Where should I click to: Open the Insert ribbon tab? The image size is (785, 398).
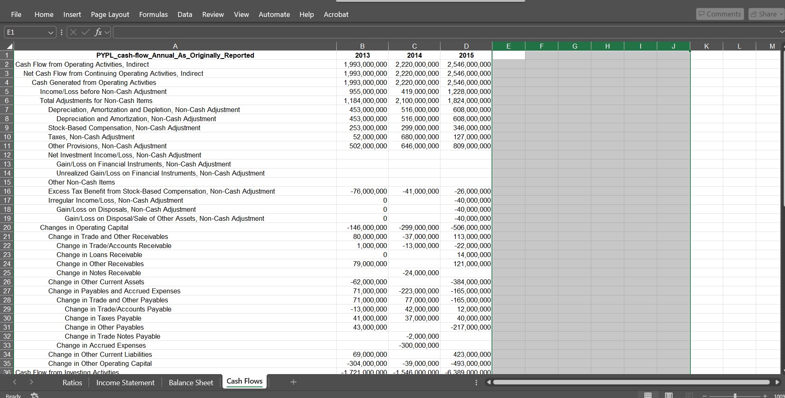click(72, 14)
